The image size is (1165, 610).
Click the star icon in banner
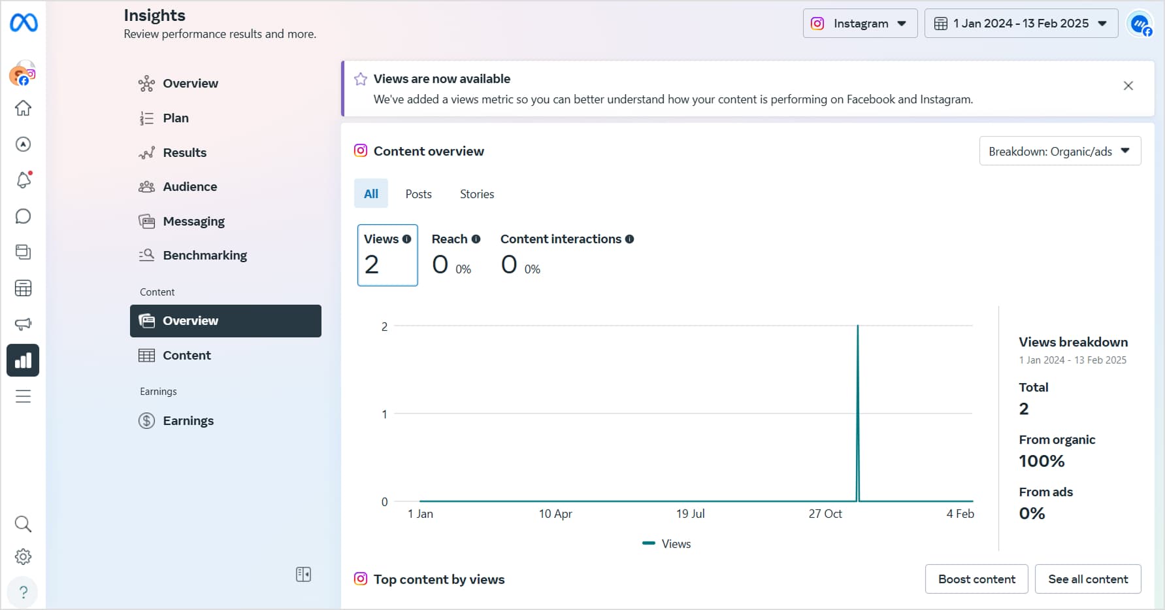point(361,79)
